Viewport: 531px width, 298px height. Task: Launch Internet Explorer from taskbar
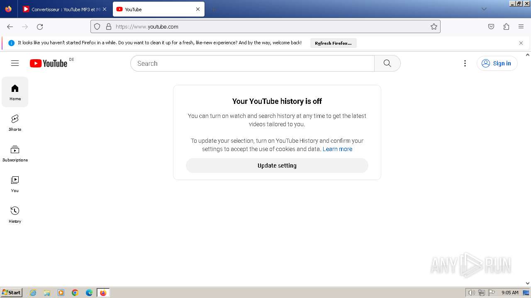(x=33, y=293)
